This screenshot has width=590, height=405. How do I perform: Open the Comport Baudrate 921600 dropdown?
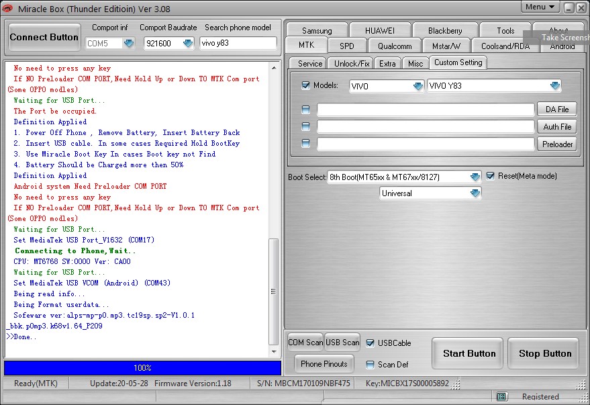point(188,43)
